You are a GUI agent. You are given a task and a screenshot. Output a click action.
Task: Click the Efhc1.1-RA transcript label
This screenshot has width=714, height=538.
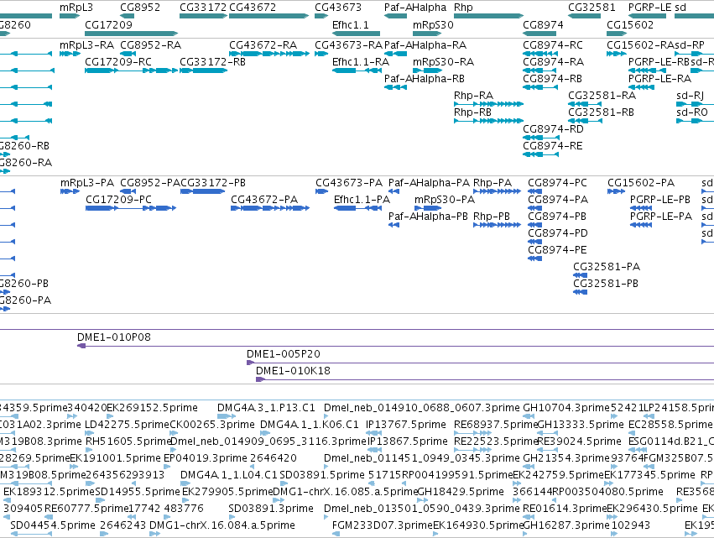tap(361, 62)
